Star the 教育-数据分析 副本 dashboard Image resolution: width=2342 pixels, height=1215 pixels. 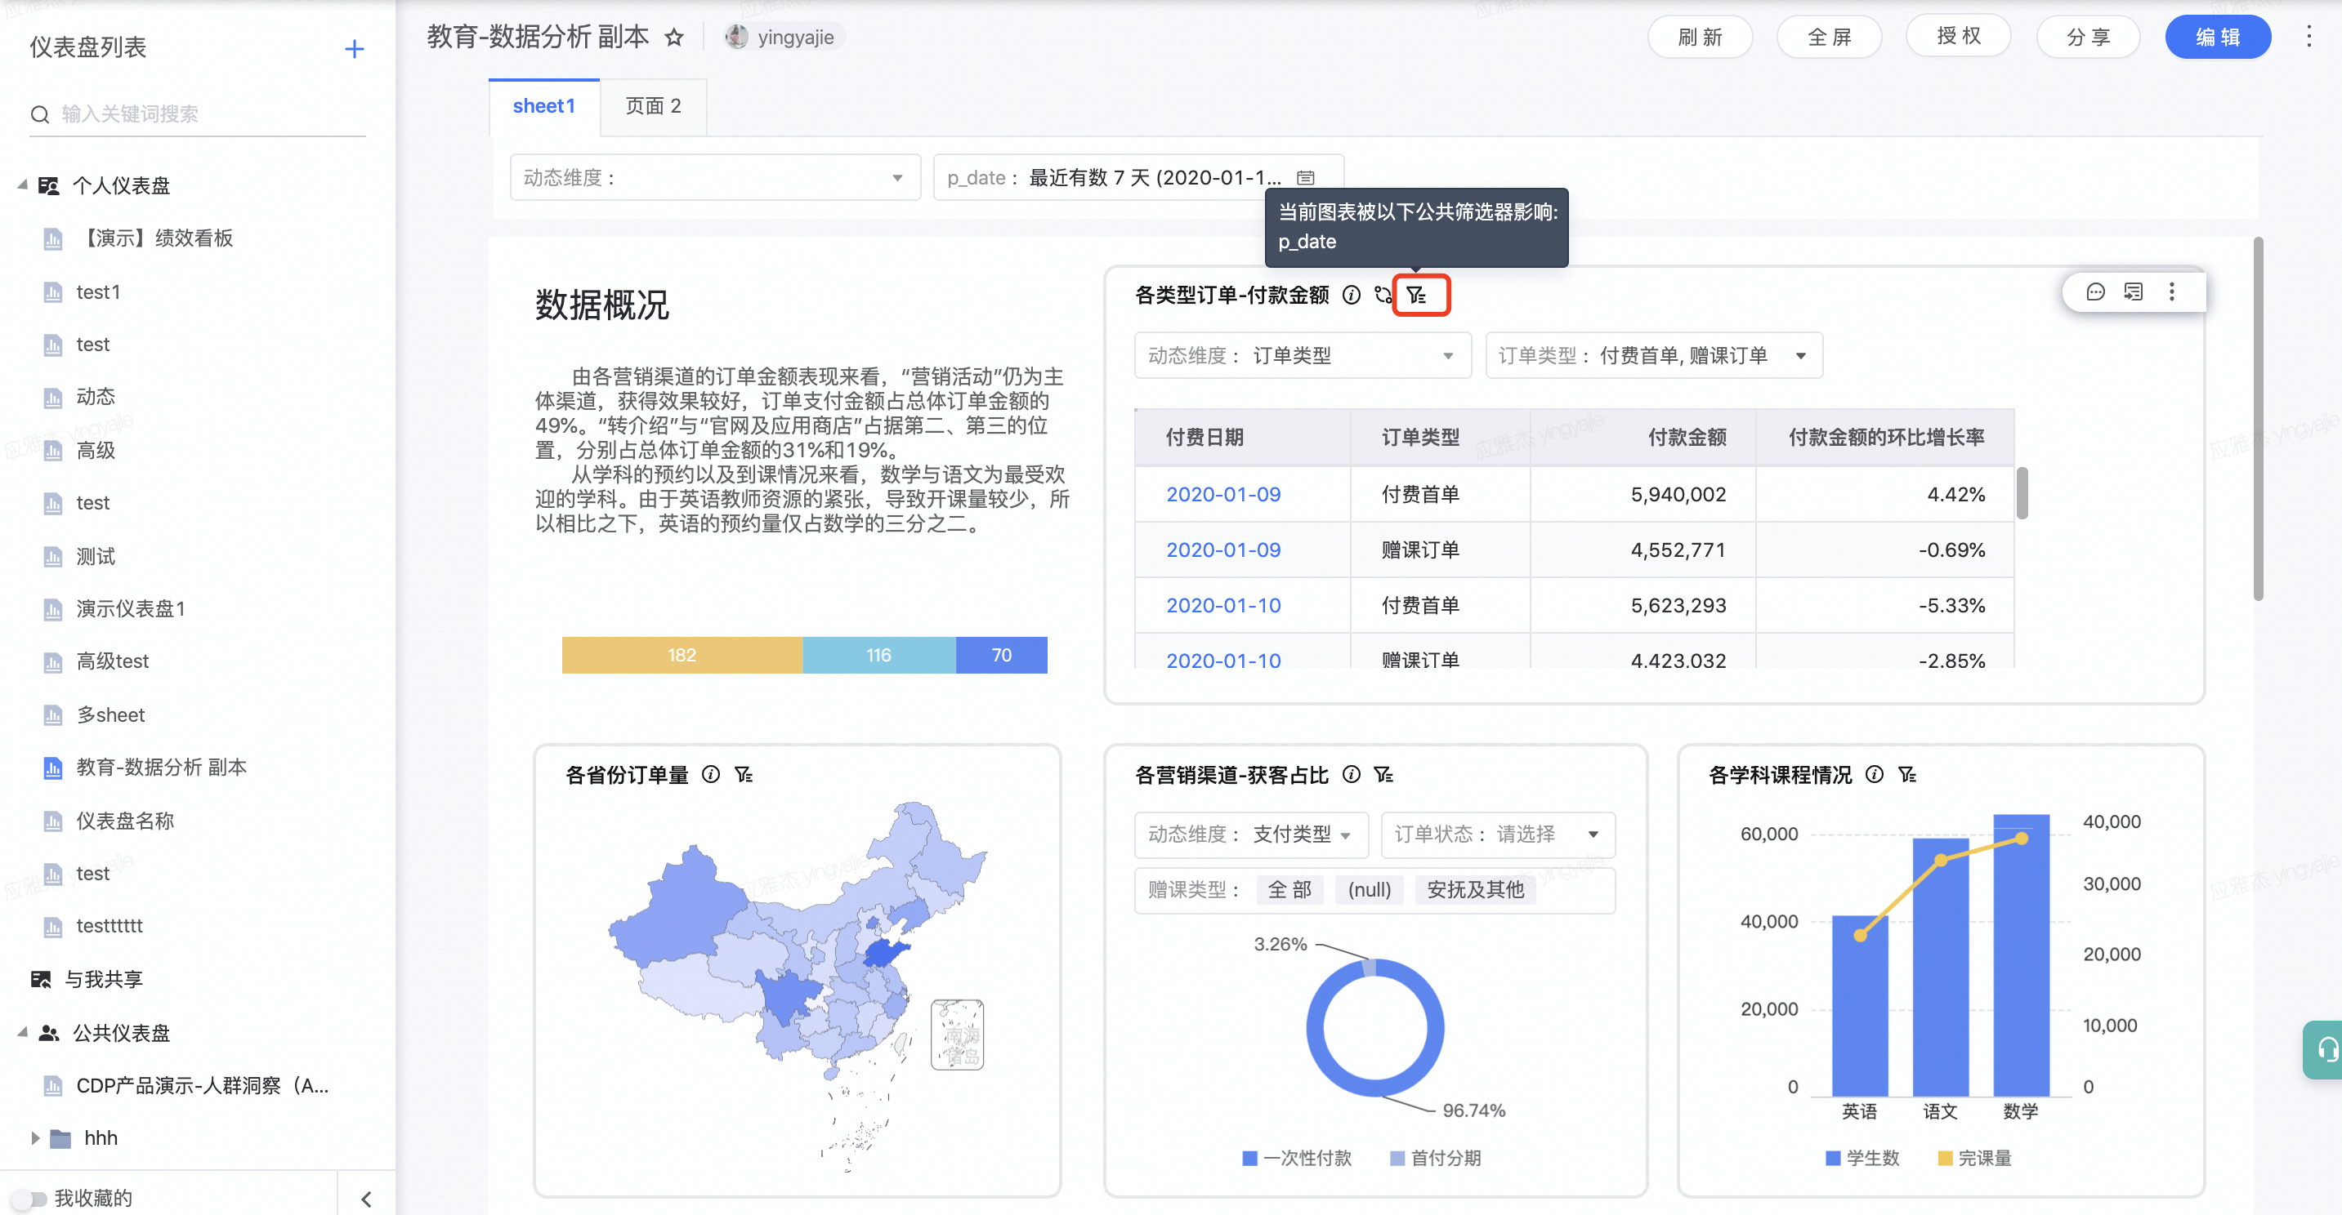[x=673, y=38]
